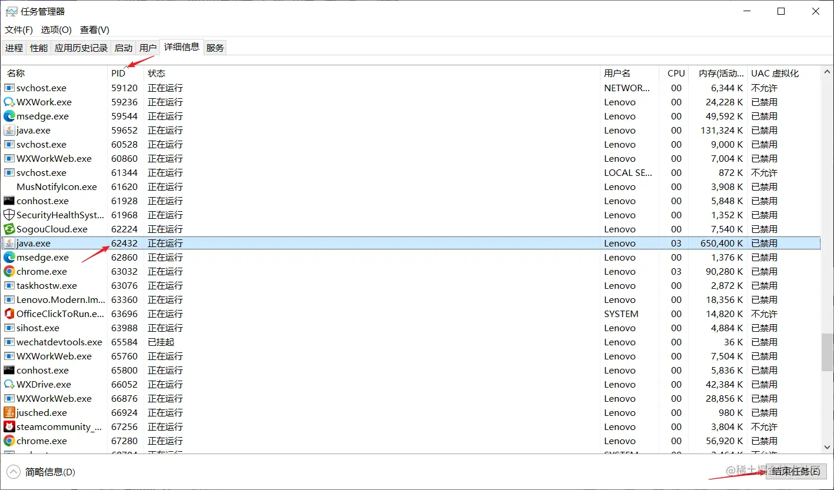Click svchost.exe icon in PID 59120 row

pyautogui.click(x=9, y=88)
